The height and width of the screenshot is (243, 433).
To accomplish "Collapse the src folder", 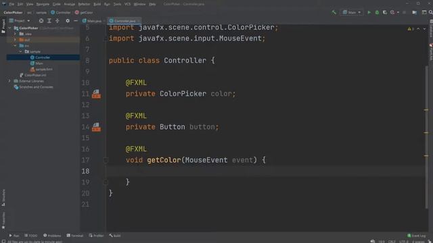I will [x=15, y=46].
